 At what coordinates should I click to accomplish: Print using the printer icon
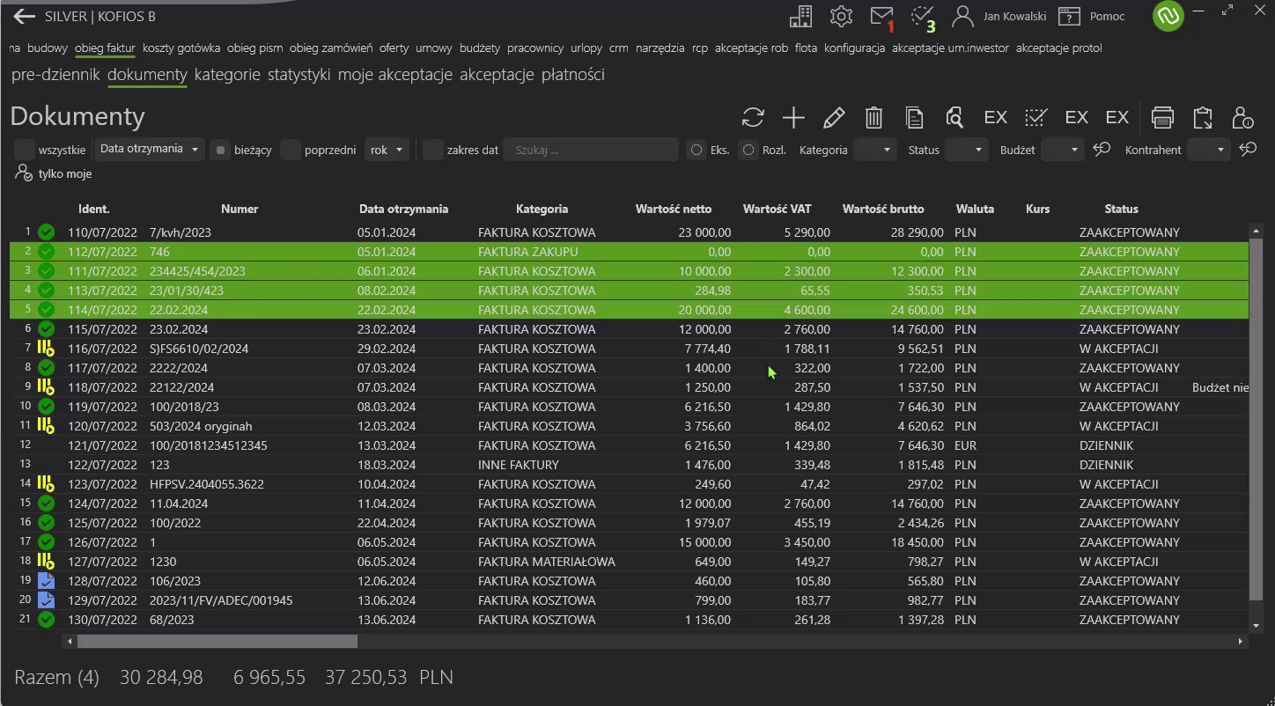coord(1162,117)
